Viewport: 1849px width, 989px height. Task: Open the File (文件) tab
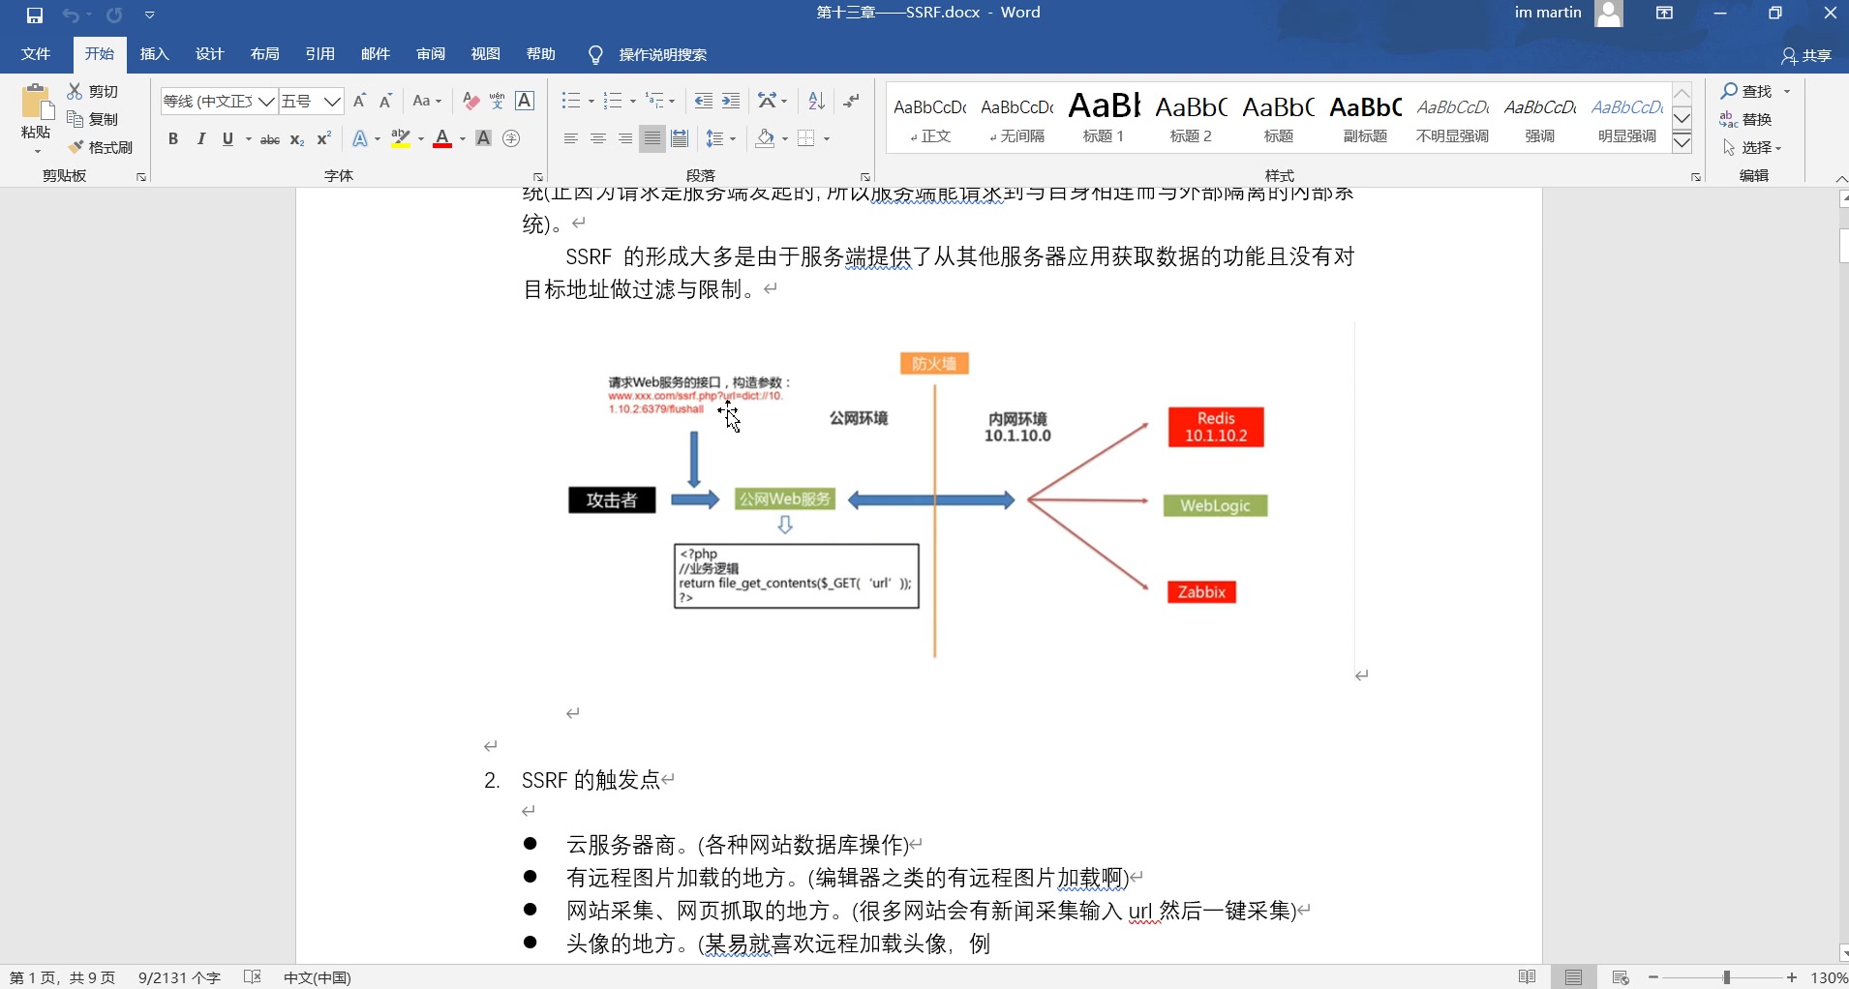(x=36, y=54)
